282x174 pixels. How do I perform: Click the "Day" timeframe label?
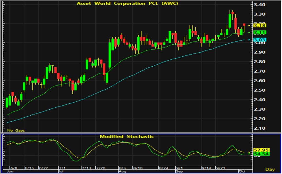tap(270, 169)
